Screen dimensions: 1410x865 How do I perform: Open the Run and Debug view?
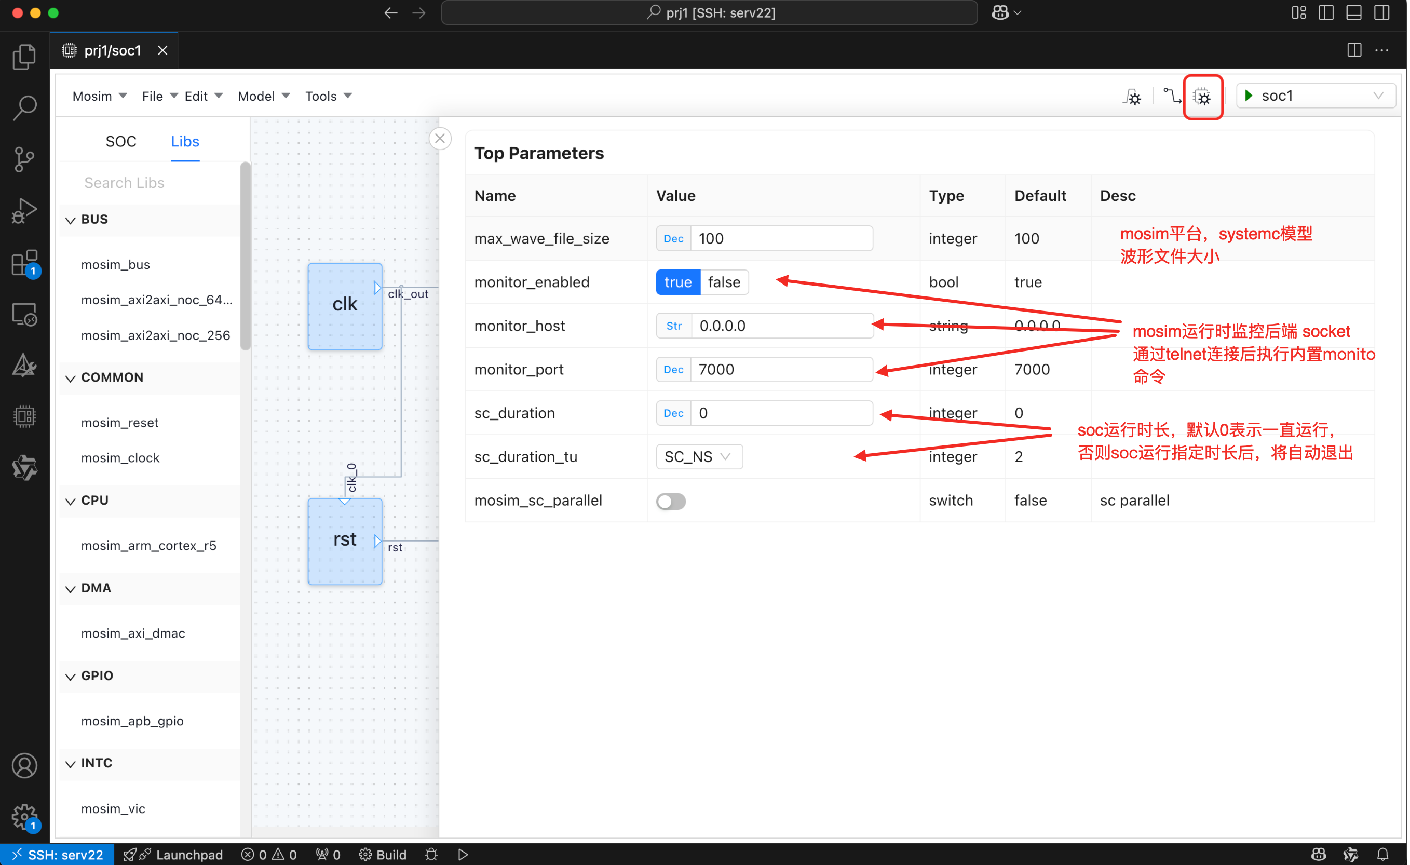point(24,211)
